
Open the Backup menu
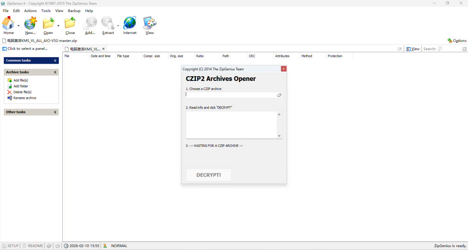click(x=74, y=11)
